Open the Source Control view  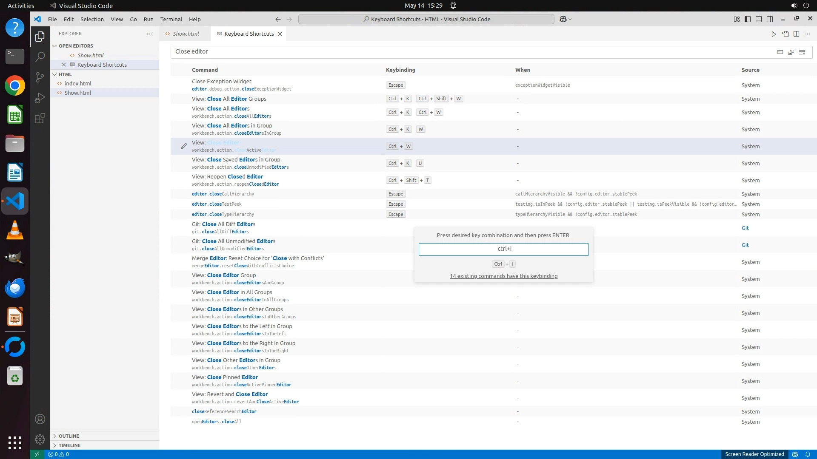pos(40,77)
